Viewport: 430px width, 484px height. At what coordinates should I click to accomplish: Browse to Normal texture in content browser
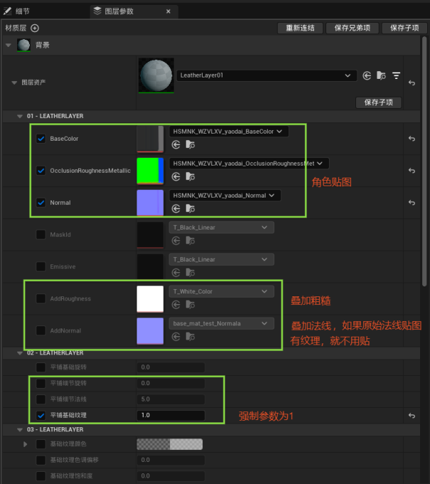(x=190, y=208)
